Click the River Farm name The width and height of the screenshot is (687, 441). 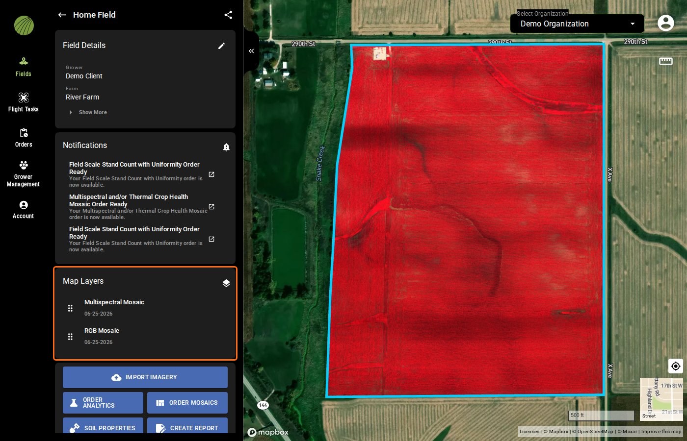82,97
